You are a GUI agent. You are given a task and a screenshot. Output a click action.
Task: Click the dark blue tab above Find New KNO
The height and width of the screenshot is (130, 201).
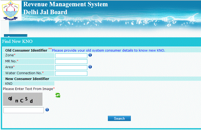[16, 36]
